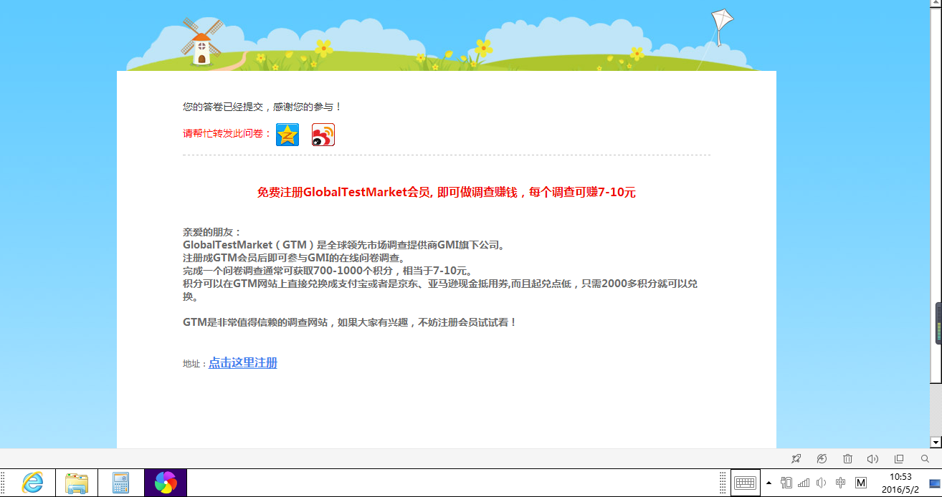The height and width of the screenshot is (497, 942).
Task: Click the label 请帮忙转发此问卷：
Action: point(227,134)
